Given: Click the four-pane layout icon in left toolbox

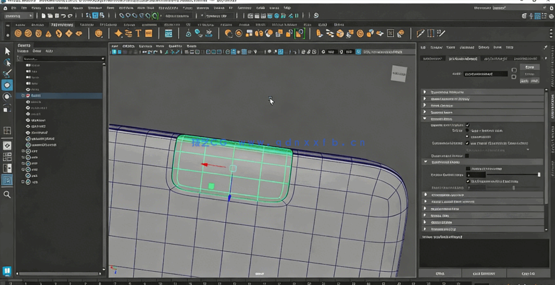Looking at the screenshot, I should pos(7,131).
